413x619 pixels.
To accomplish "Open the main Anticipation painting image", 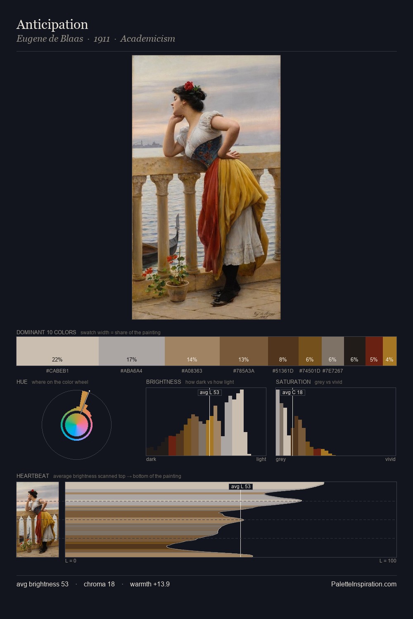I will coord(206,187).
